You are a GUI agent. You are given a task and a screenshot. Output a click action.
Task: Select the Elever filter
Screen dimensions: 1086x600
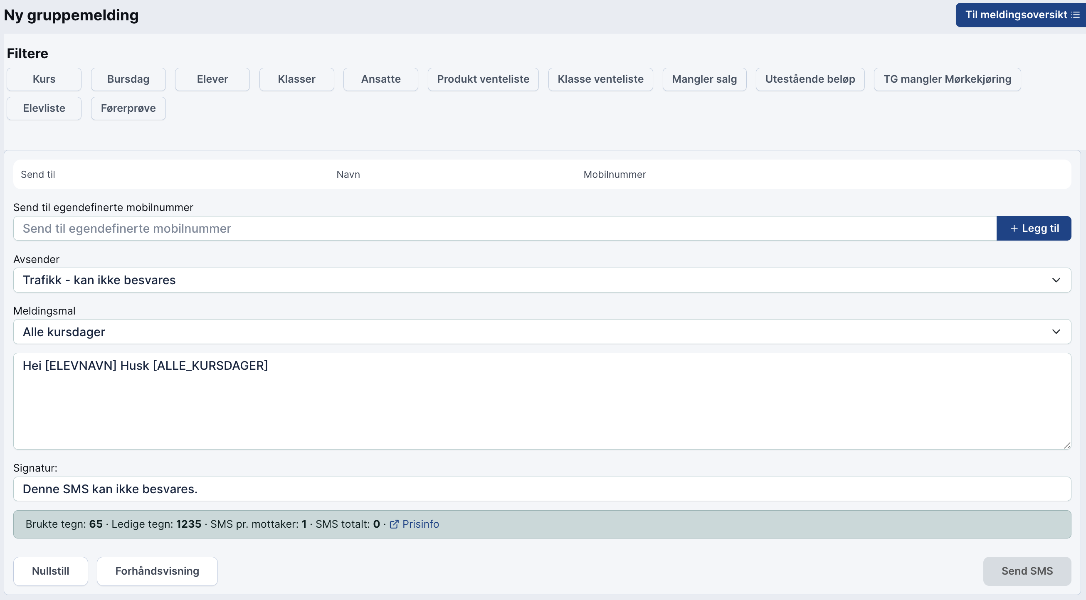click(212, 79)
